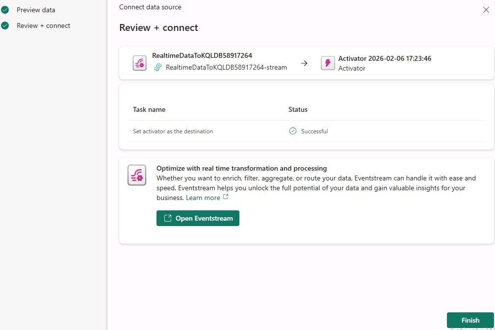Close the Connect data source dialog
This screenshot has width=495, height=330.
pos(486,10)
